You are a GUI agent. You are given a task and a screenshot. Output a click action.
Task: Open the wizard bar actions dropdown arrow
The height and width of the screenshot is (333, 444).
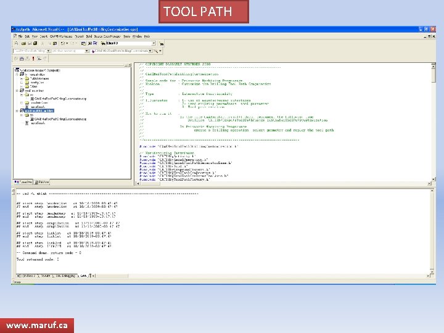tap(160, 51)
